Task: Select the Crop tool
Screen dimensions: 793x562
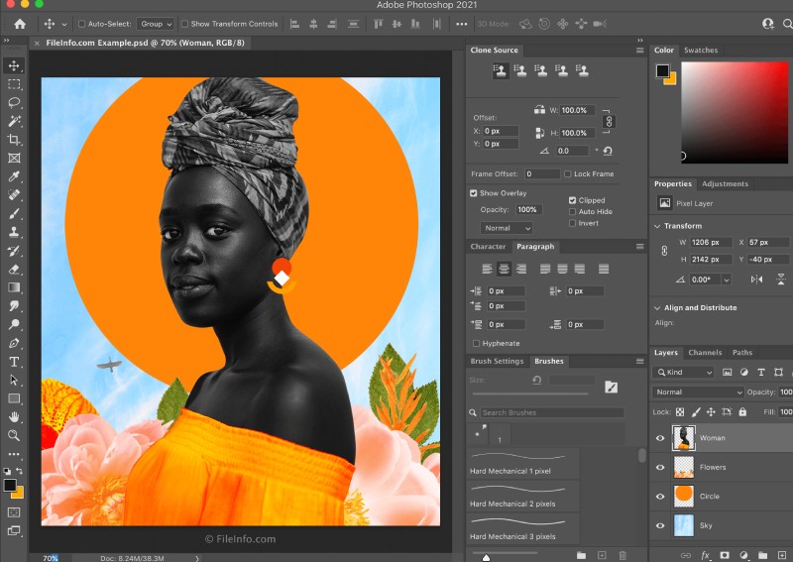Action: click(14, 140)
